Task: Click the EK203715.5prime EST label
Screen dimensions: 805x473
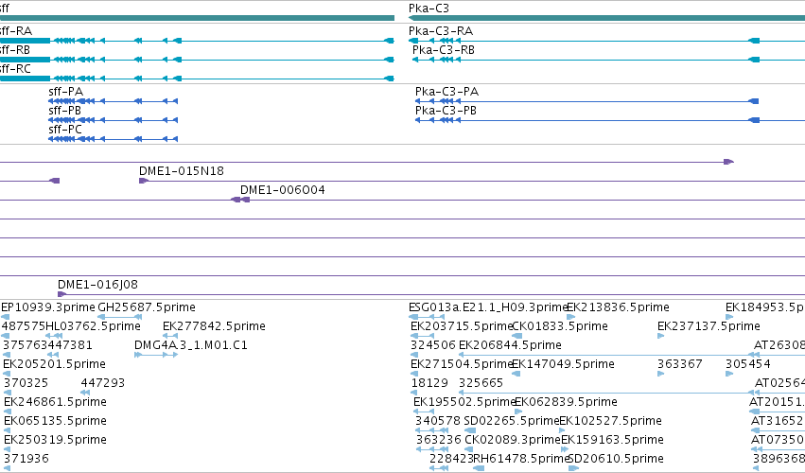Action: (x=462, y=326)
